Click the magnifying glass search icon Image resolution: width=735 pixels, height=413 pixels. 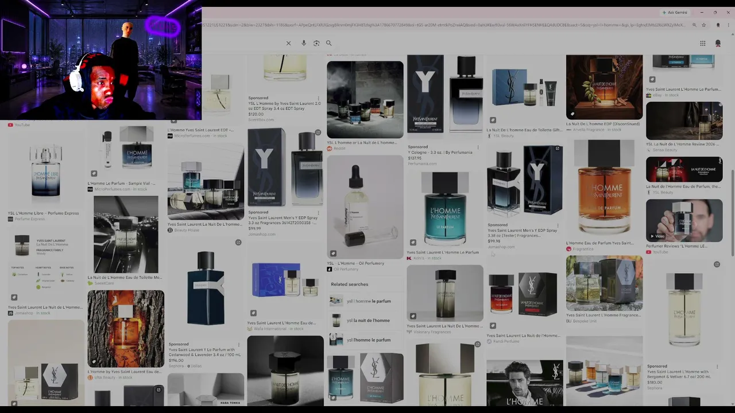(329, 43)
